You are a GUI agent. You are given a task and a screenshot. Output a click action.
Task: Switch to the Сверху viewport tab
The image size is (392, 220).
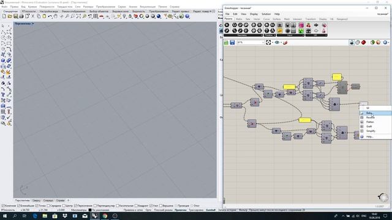[36, 200]
